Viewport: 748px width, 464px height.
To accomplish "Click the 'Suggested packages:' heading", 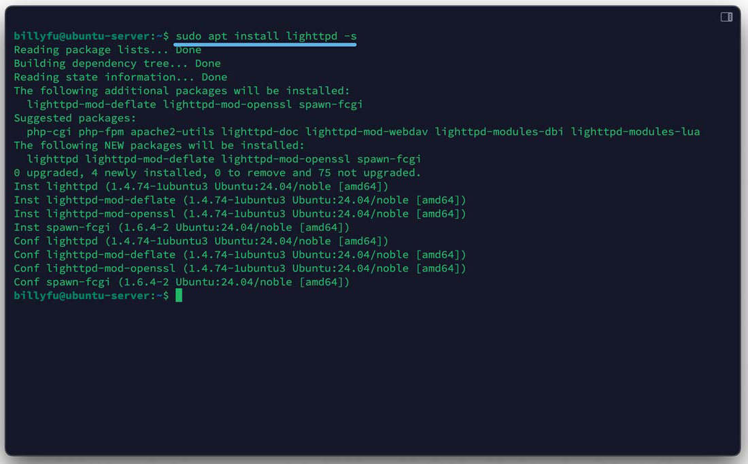I will pos(75,118).
